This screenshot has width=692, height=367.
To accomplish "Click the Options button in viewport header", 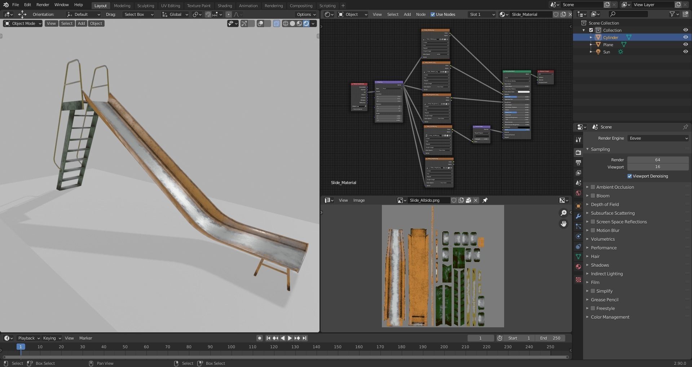I will [x=306, y=14].
